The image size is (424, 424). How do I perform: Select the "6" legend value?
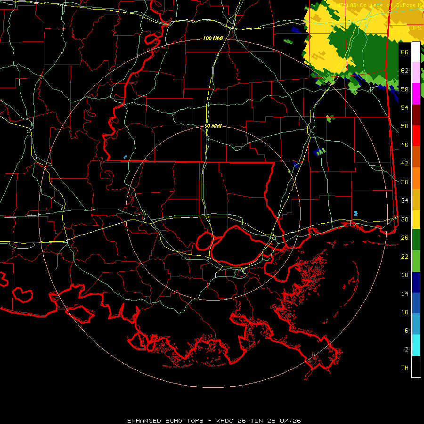pyautogui.click(x=407, y=331)
